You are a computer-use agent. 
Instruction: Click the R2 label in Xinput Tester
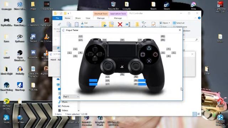[x=163, y=36]
